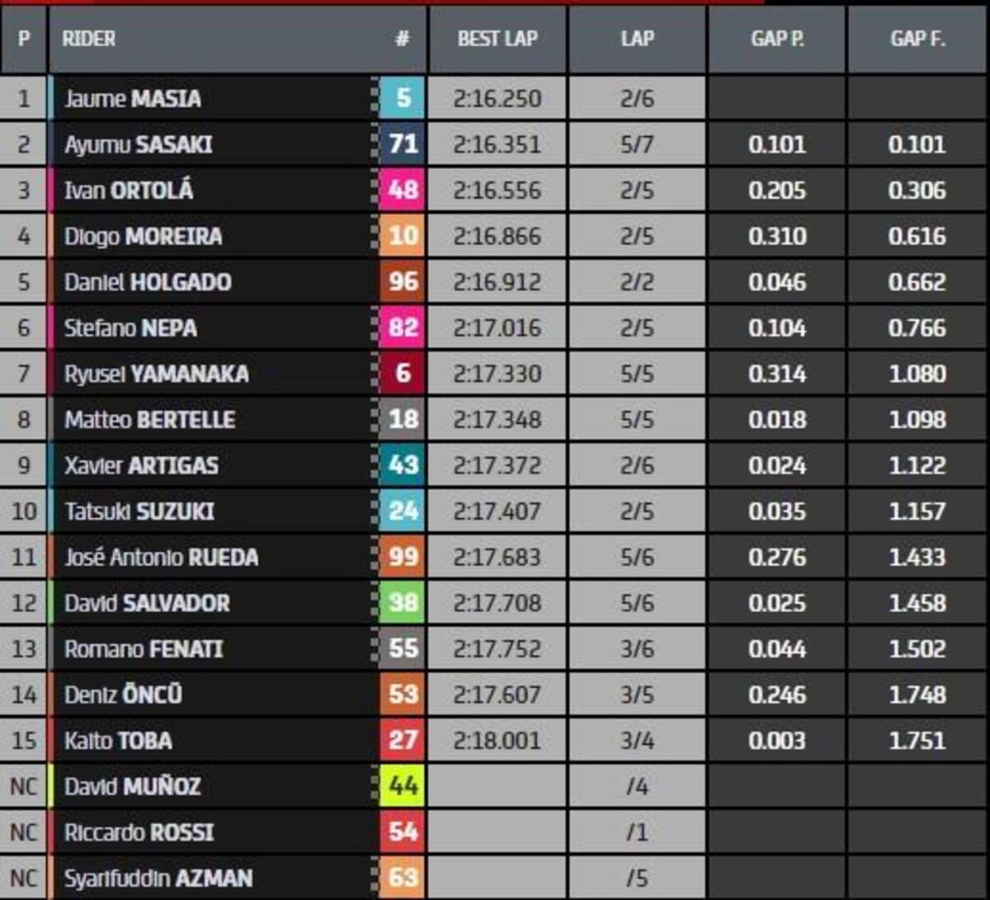Viewport: 990px width, 900px height.
Task: Click Deniz ÖNCÜ's best lap 2:17.607
Action: (497, 695)
